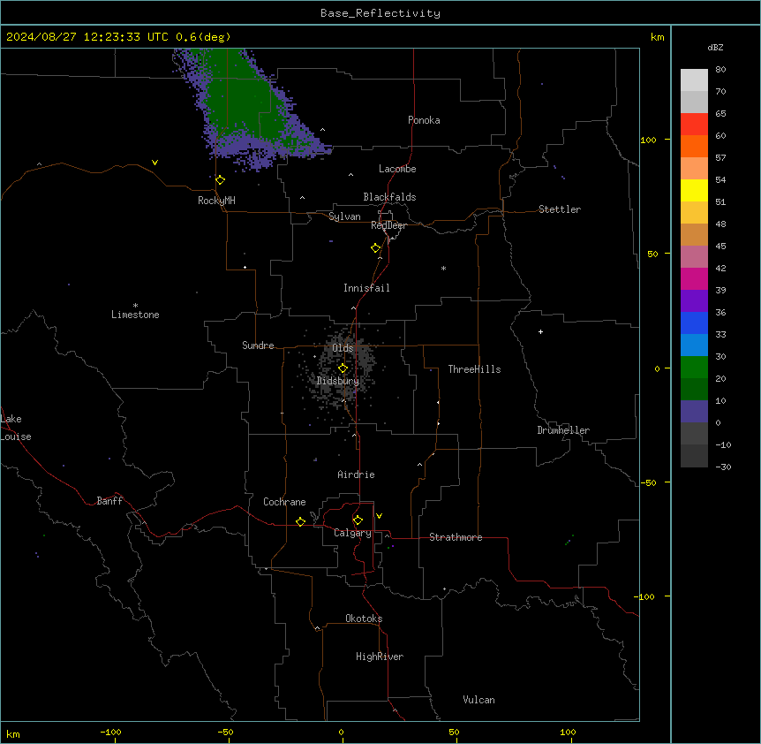Pick the magenta swatch beside 42 dBZ
This screenshot has height=744, width=761.
coord(694,278)
